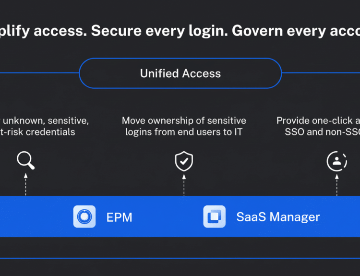Screen dimensions: 360x276
Task: Click the magnifying glass search icon
Action: [25, 161]
